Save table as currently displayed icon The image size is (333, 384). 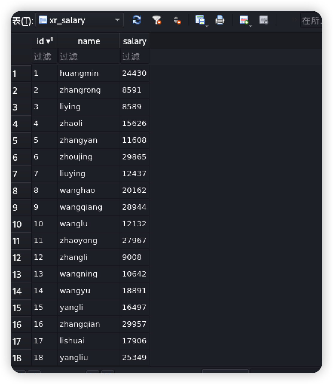[x=200, y=20]
